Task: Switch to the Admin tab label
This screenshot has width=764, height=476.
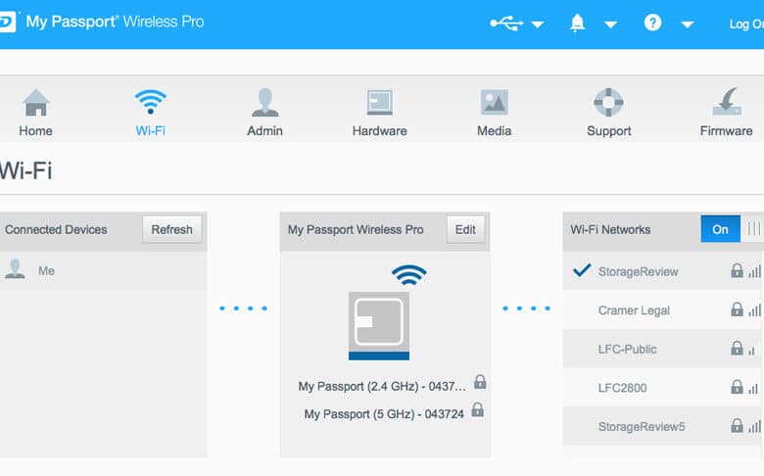Action: tap(264, 131)
